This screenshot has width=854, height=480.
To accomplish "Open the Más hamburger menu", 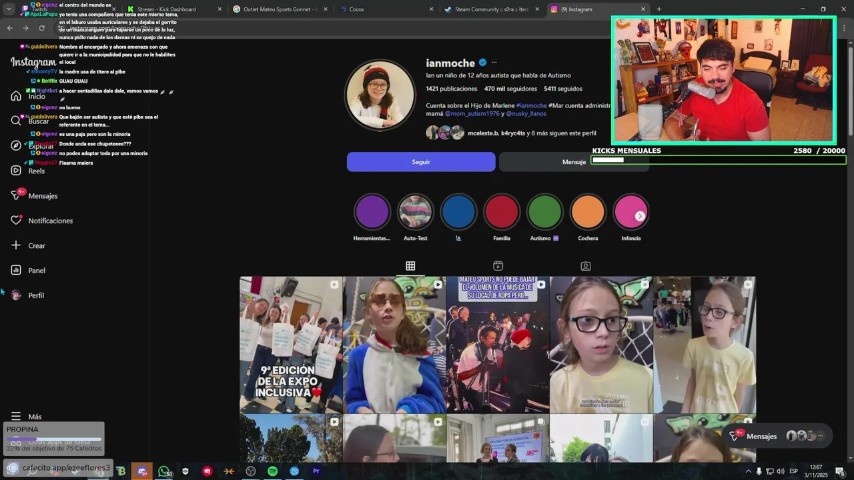I will coord(26,417).
